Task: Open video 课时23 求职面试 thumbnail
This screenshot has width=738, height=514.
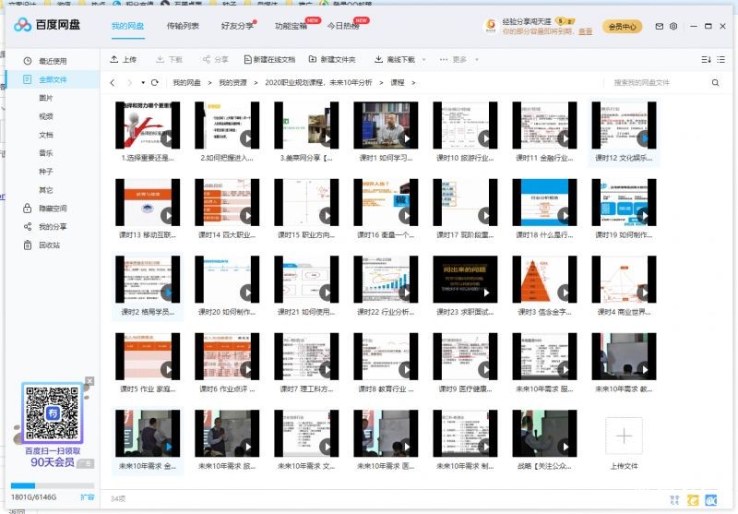Action: pyautogui.click(x=465, y=280)
